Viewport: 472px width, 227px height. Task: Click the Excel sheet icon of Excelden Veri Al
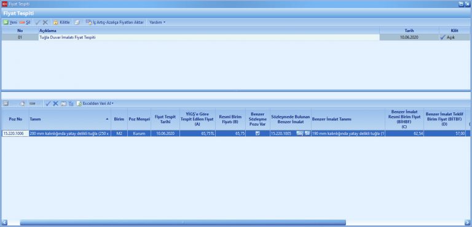pyautogui.click(x=79, y=104)
